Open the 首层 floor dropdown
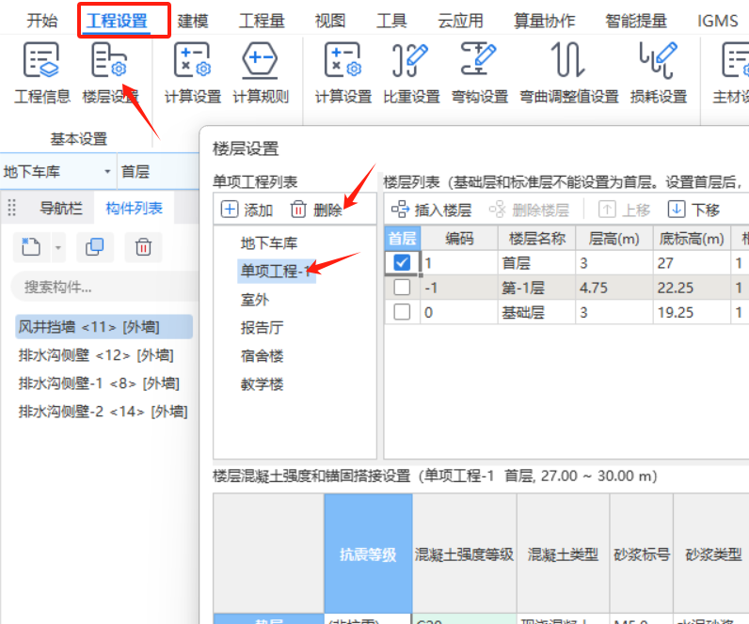The image size is (749, 624). [158, 171]
